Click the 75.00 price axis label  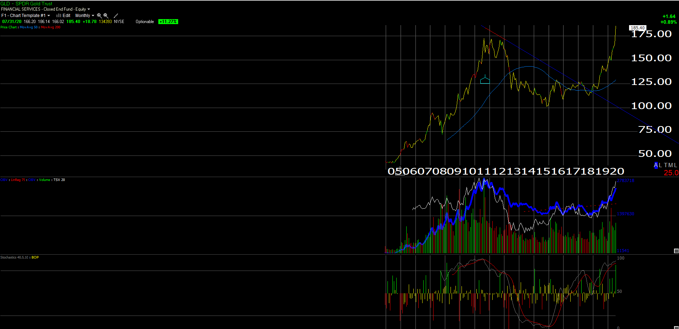655,130
